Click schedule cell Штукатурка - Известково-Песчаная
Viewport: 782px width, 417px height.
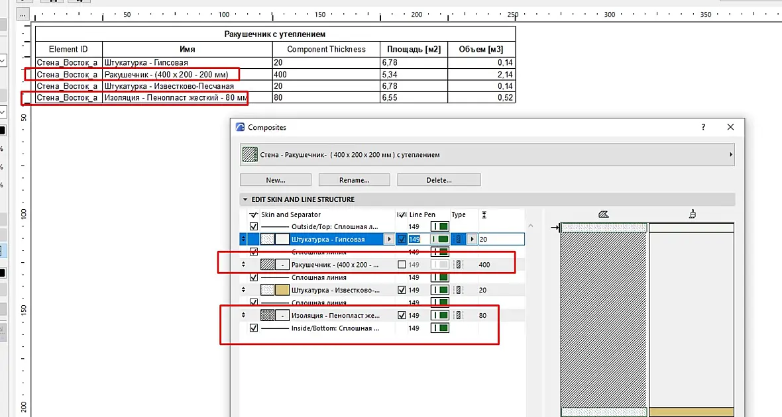point(169,86)
